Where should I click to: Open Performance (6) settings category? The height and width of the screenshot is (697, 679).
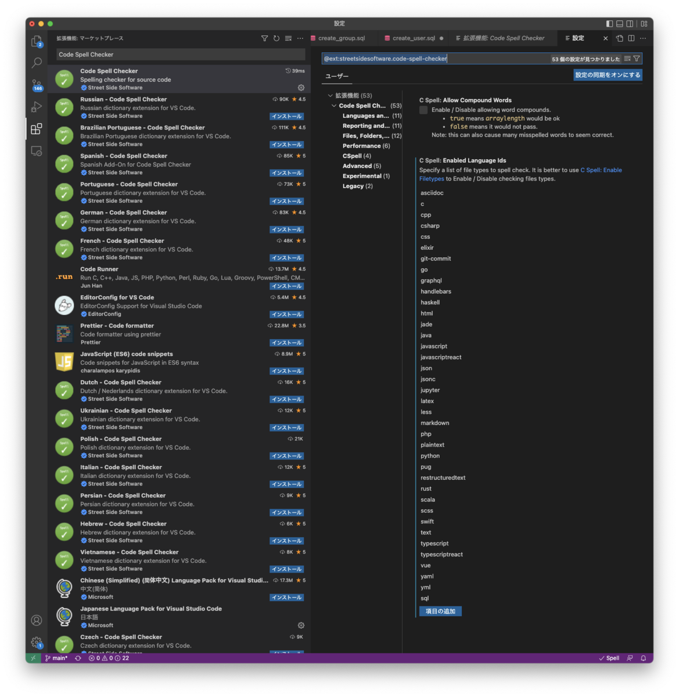(367, 146)
